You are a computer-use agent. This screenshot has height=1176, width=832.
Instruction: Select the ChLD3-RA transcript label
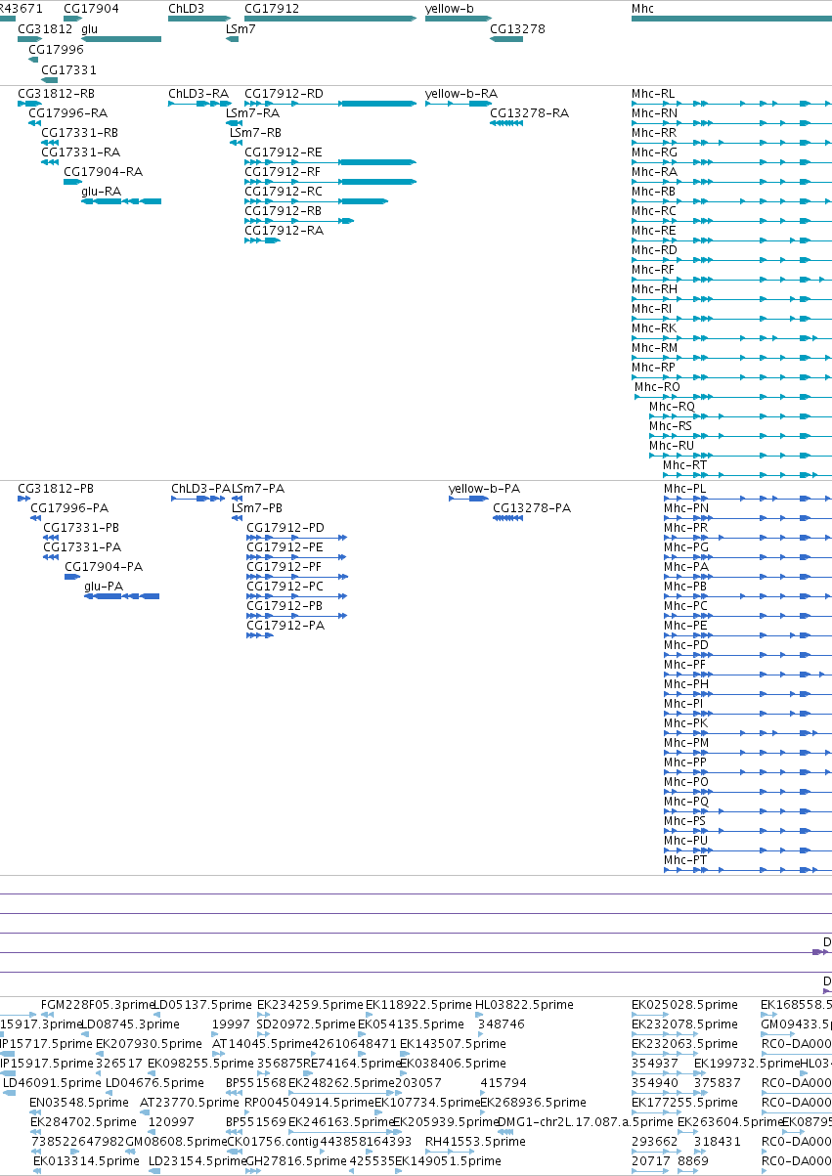(x=198, y=94)
